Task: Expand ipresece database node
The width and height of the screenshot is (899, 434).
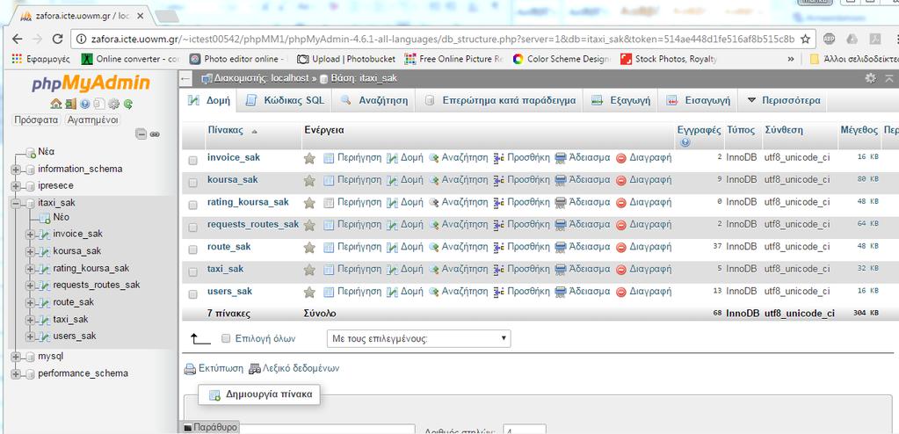Action: (x=16, y=186)
